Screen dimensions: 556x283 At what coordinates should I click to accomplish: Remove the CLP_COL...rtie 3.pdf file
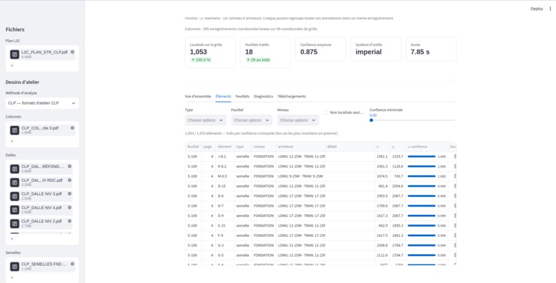[x=72, y=128]
